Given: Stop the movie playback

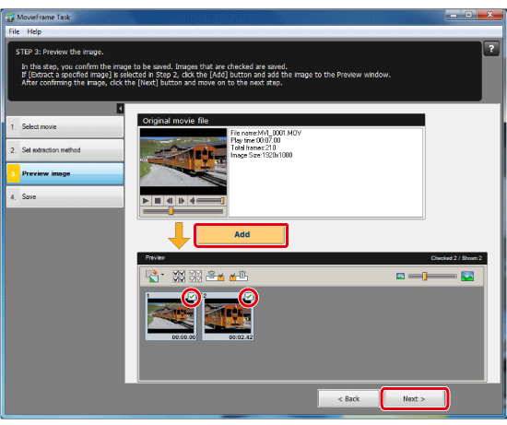Looking at the screenshot, I should [158, 201].
